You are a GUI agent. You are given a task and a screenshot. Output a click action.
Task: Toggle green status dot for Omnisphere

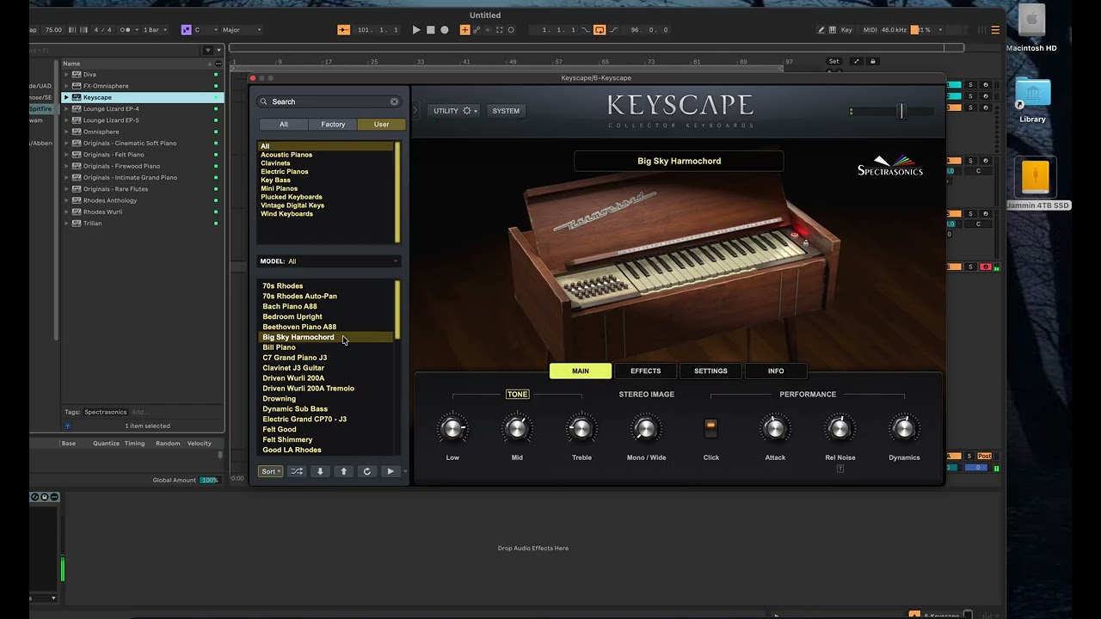[216, 132]
